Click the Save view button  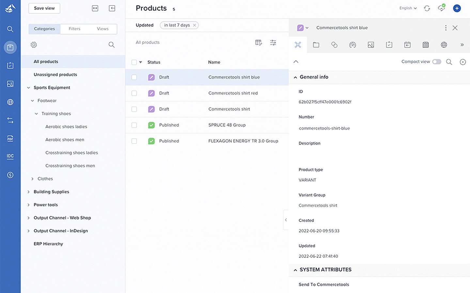coord(44,8)
